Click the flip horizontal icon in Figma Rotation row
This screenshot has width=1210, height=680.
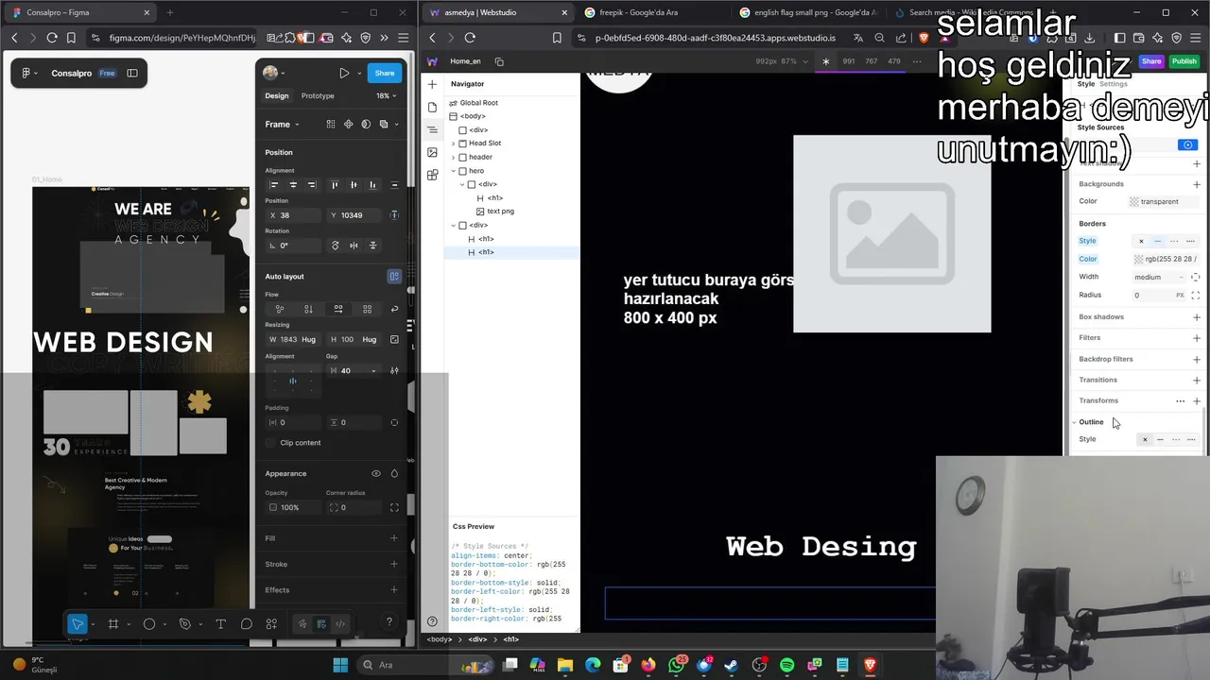[x=354, y=246]
